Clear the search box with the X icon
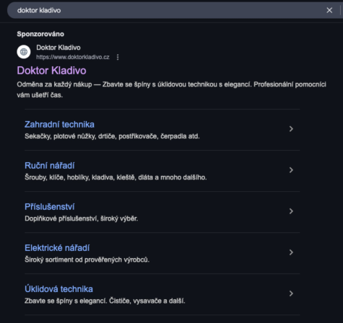The height and width of the screenshot is (323, 343). tap(329, 10)
